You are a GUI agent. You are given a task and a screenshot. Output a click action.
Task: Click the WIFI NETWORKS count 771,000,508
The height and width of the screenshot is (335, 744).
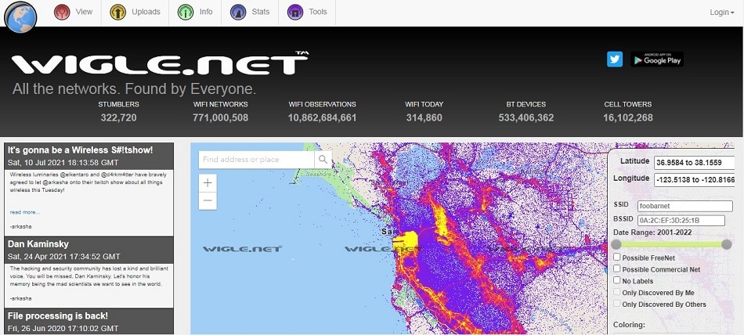pyautogui.click(x=220, y=117)
